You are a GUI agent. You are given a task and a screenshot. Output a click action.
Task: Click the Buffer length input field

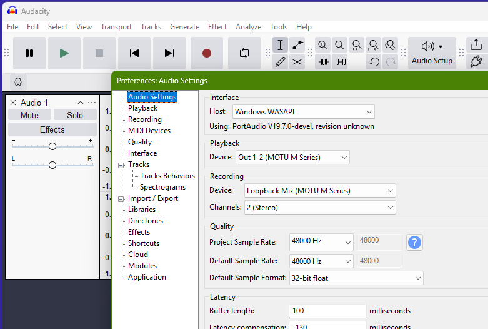pyautogui.click(x=327, y=311)
